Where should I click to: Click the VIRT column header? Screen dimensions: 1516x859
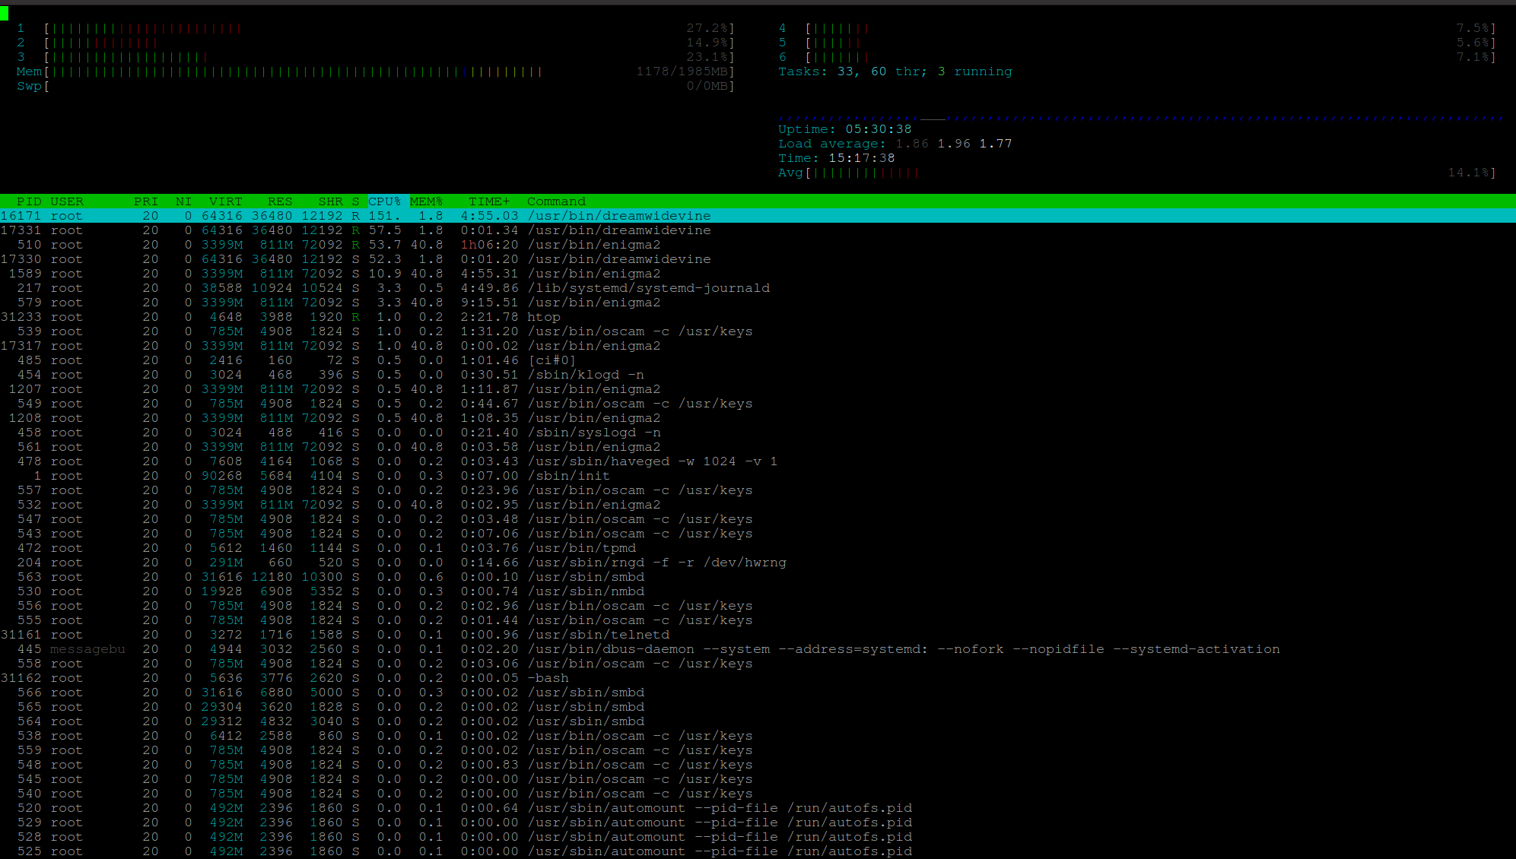coord(225,201)
